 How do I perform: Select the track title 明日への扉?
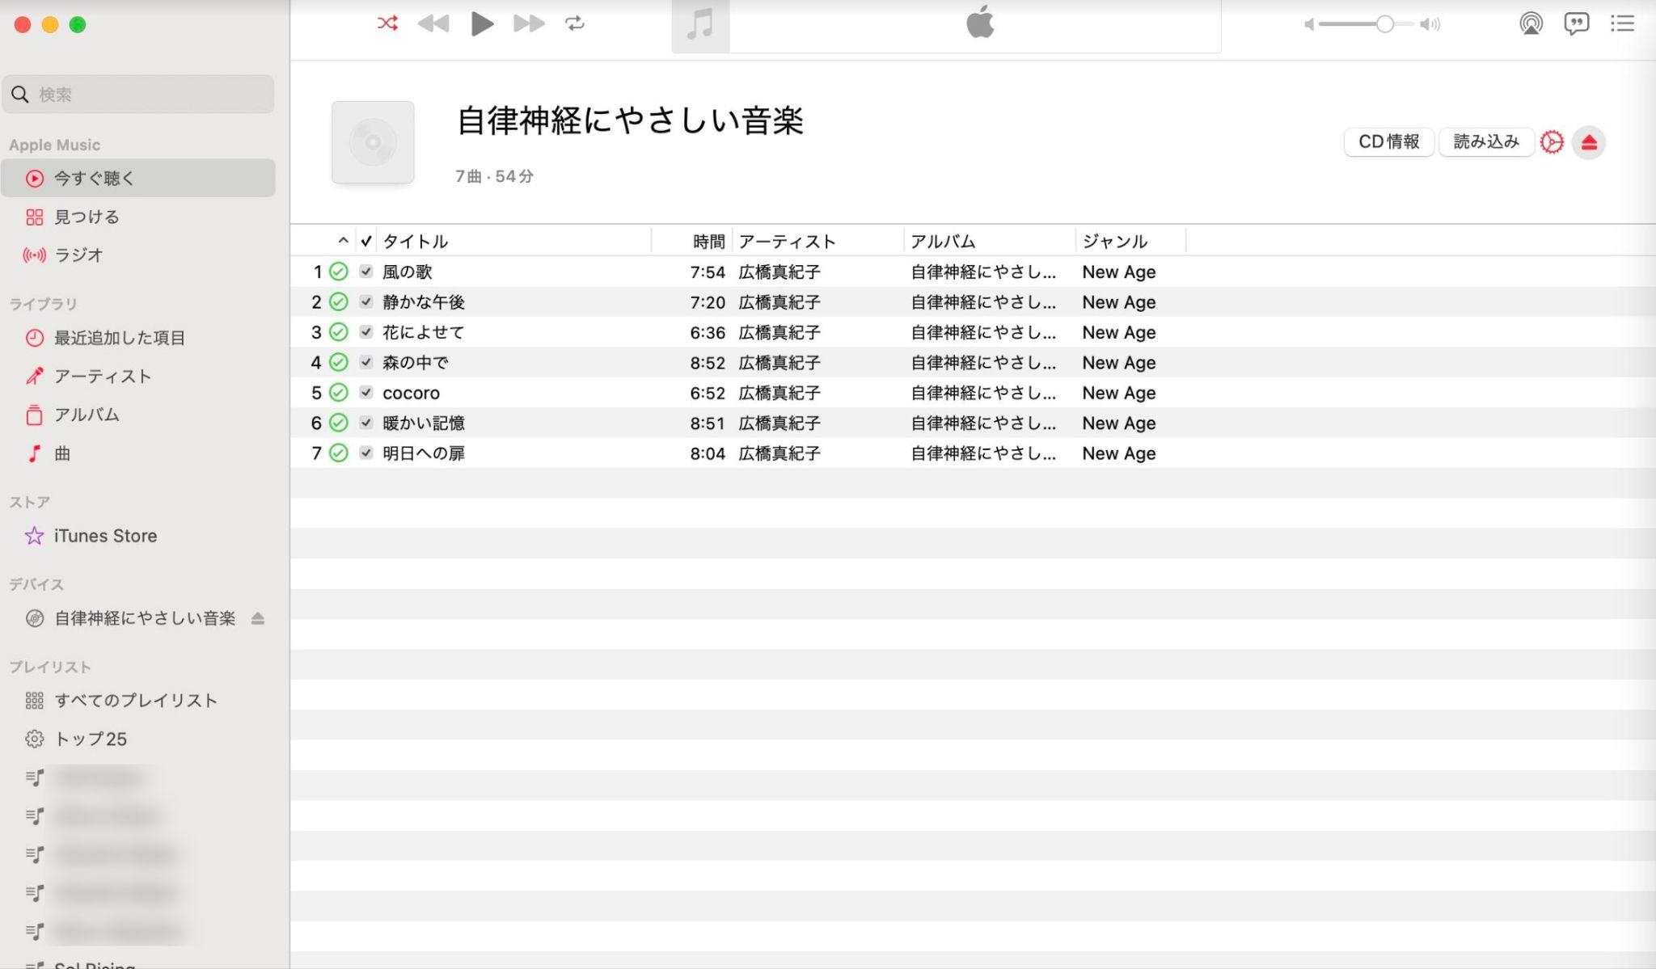pos(424,453)
